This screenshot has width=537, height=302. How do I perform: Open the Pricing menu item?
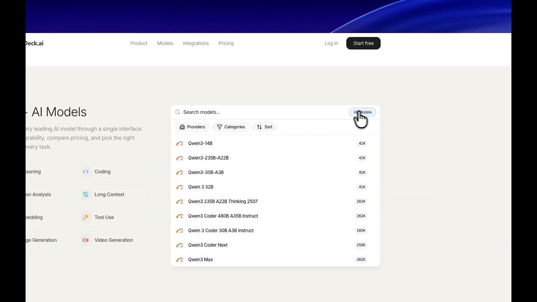226,43
